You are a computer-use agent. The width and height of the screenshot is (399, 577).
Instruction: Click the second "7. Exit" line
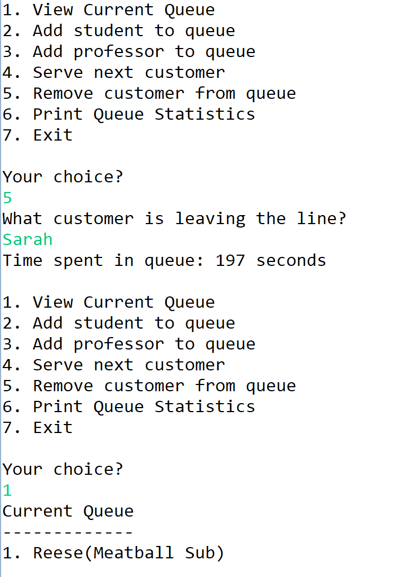coord(38,427)
